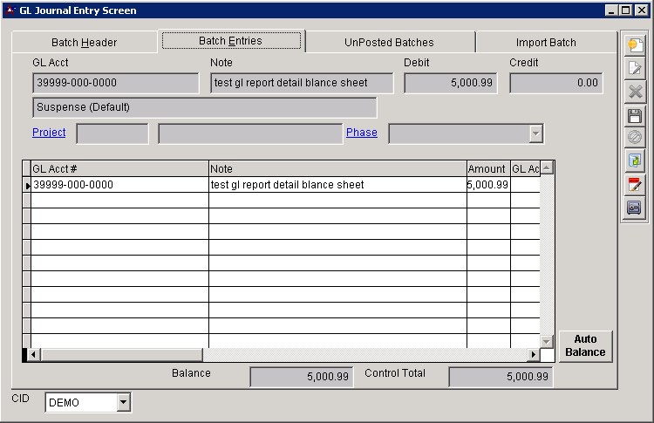Click the Phase link label
654x423 pixels.
pos(362,133)
